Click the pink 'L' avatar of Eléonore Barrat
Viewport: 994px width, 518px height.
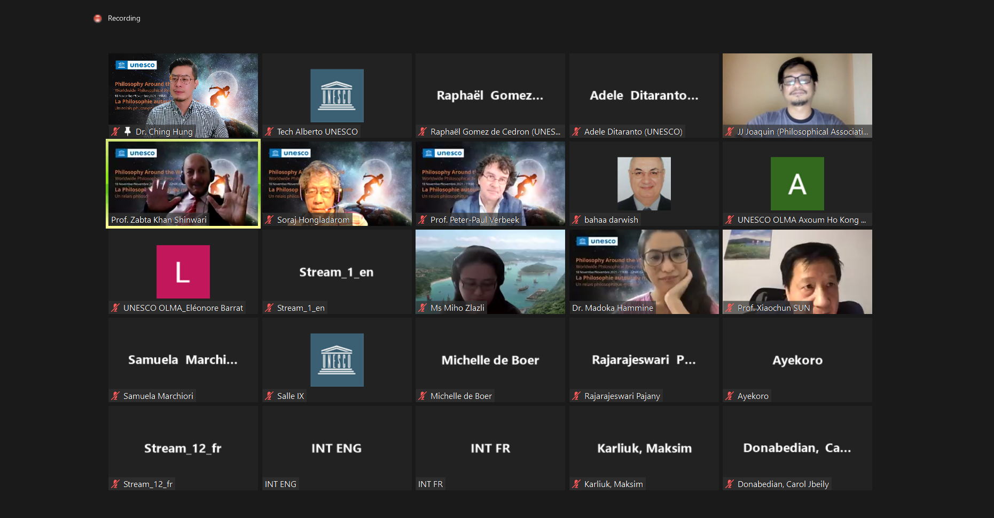pyautogui.click(x=183, y=272)
